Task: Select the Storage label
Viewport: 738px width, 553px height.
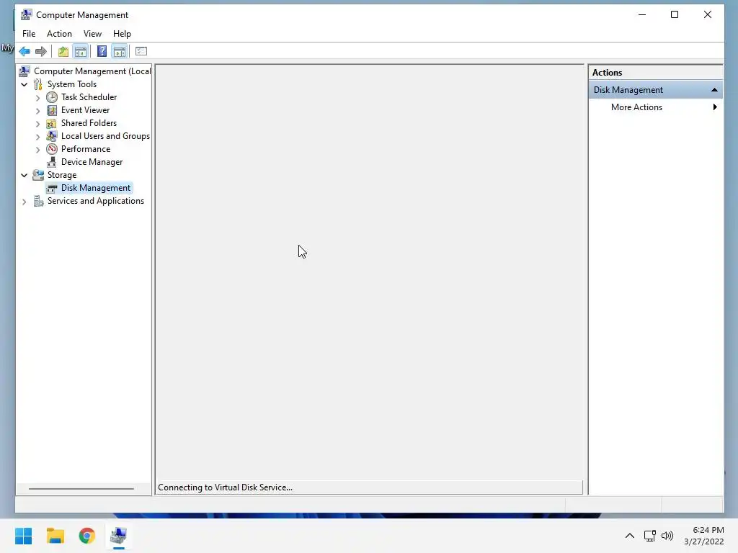Action: click(62, 175)
